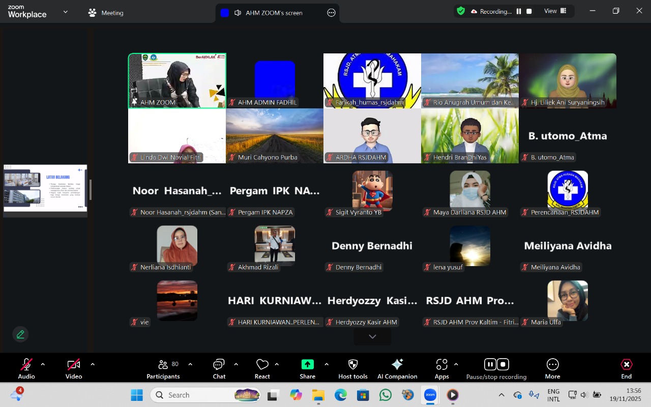Open the Apps button
Image resolution: width=651 pixels, height=407 pixels.
(x=441, y=368)
